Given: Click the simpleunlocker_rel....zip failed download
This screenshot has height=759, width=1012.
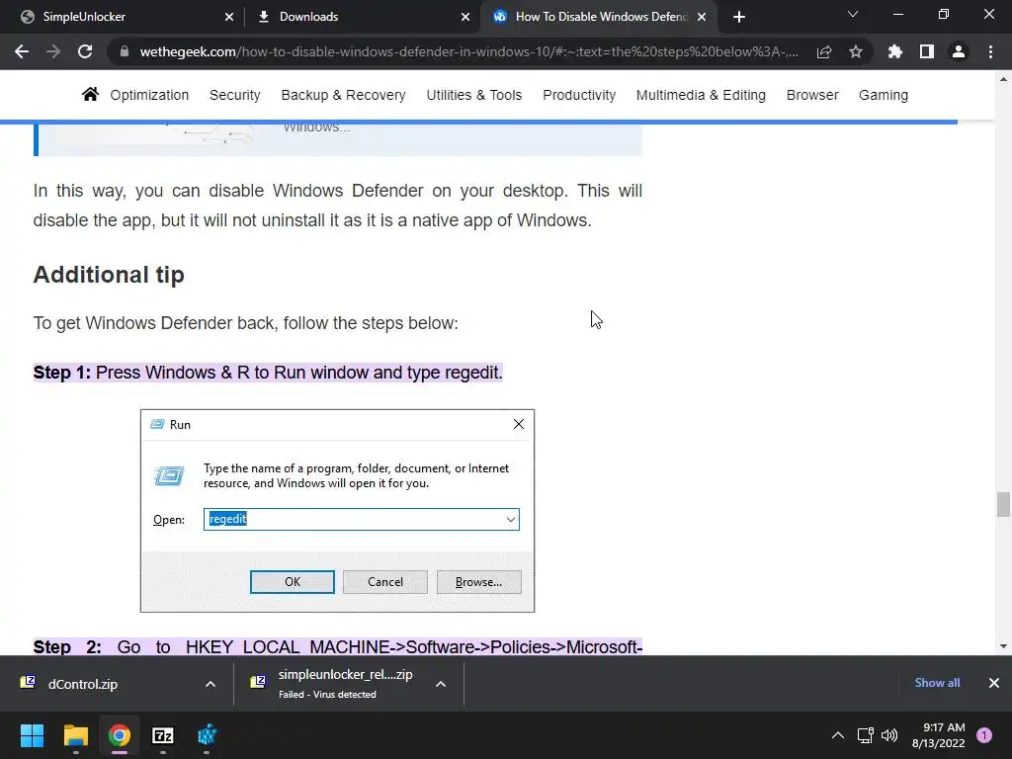Looking at the screenshot, I should tap(345, 684).
